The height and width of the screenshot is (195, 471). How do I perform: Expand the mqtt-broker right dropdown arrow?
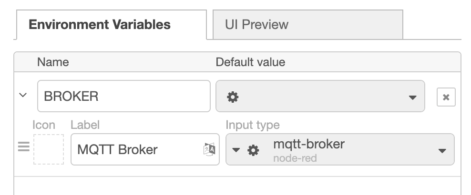442,151
